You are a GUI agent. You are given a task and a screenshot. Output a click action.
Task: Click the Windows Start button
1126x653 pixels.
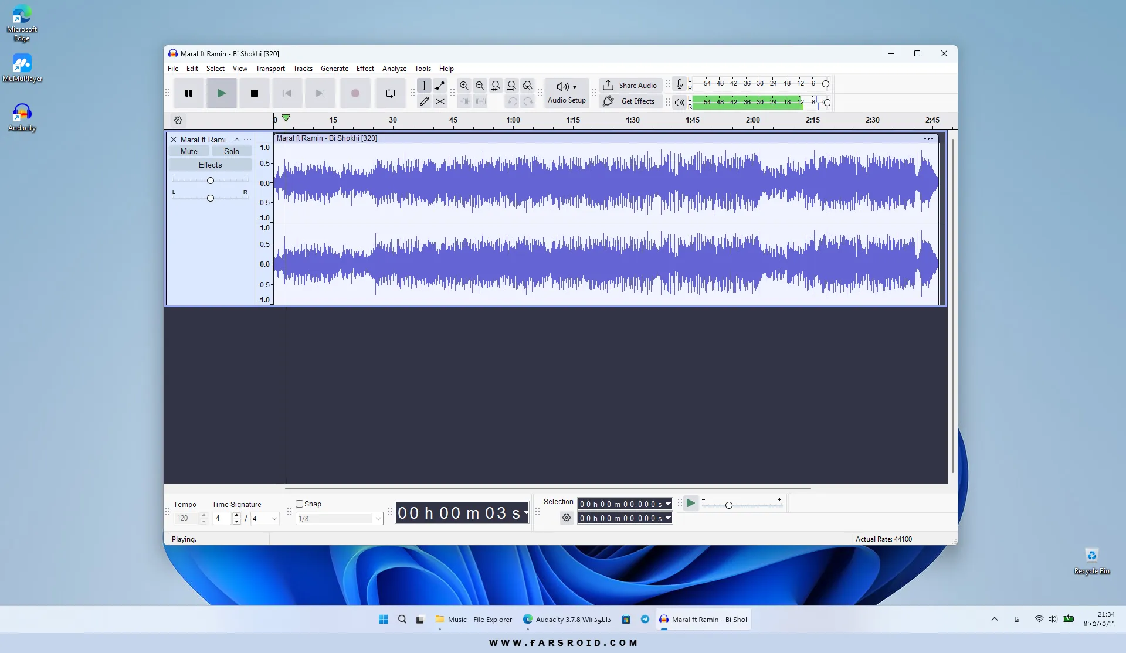tap(384, 620)
